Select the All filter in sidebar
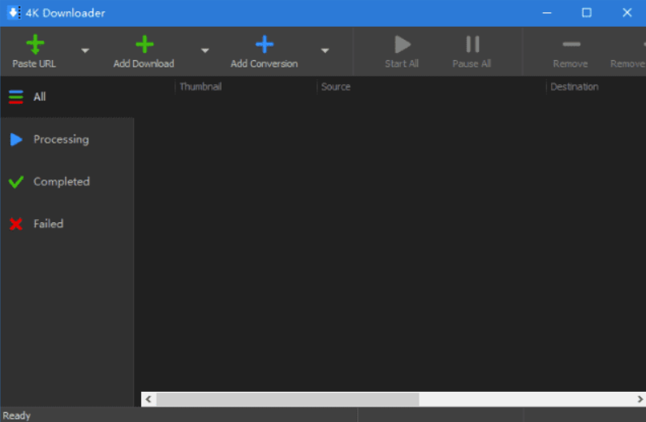Image resolution: width=646 pixels, height=422 pixels. coord(39,97)
